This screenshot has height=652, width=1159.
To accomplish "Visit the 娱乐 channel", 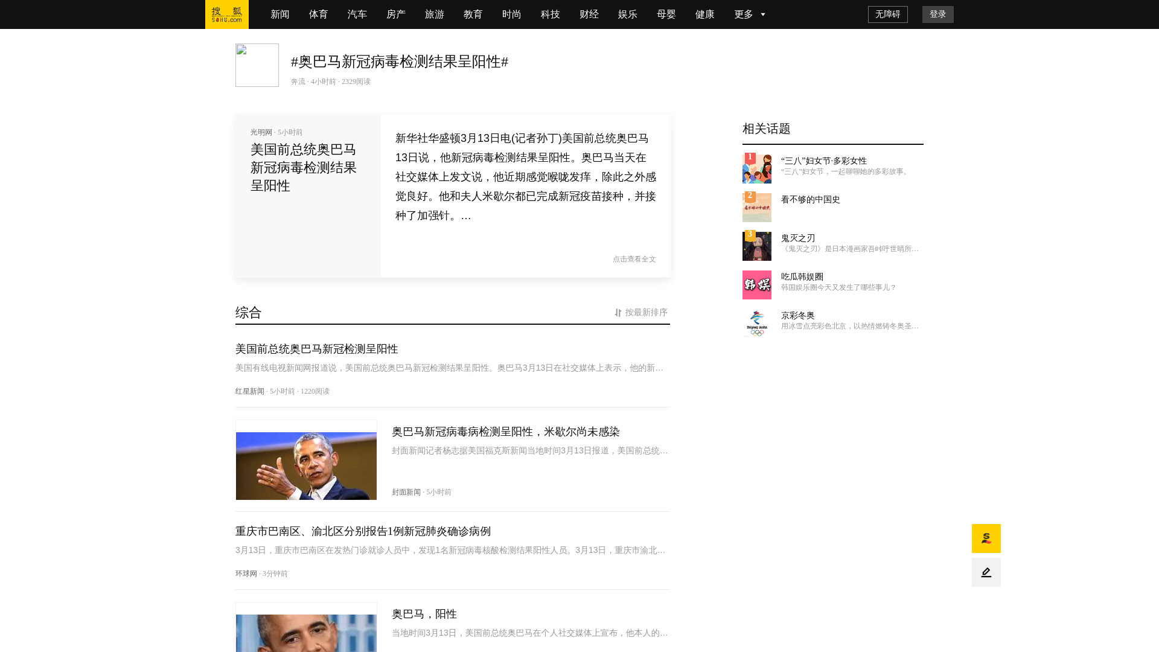I will pyautogui.click(x=628, y=14).
